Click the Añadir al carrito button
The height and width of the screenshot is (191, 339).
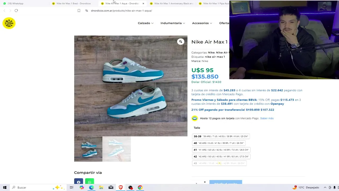(226, 183)
